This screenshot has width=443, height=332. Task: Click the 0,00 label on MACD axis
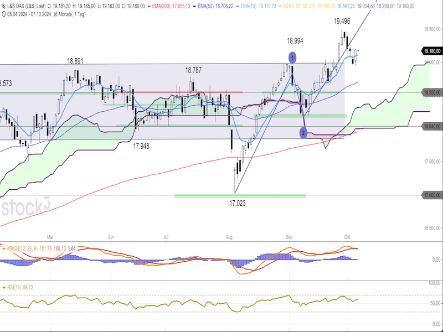pyautogui.click(x=436, y=260)
